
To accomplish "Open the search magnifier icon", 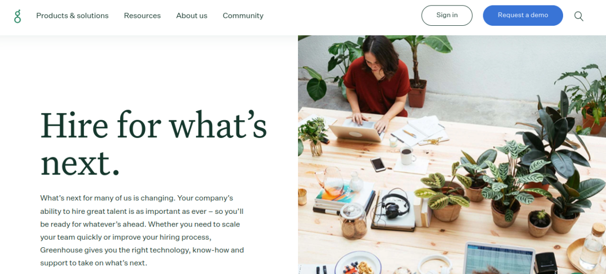I will (x=579, y=16).
